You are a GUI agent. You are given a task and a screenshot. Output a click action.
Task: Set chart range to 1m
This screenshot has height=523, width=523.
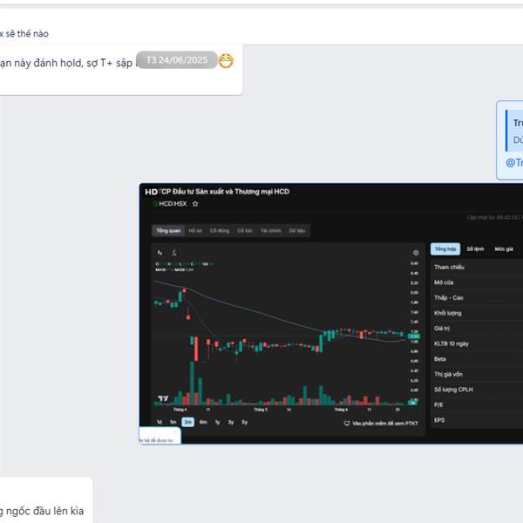173,422
